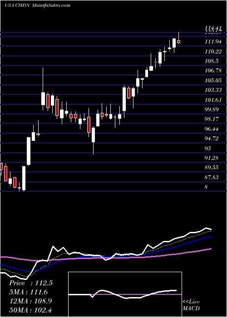Viewport: 227px width, 317px height.
Task: Select the 96.44 price axis label
Action: (x=212, y=129)
